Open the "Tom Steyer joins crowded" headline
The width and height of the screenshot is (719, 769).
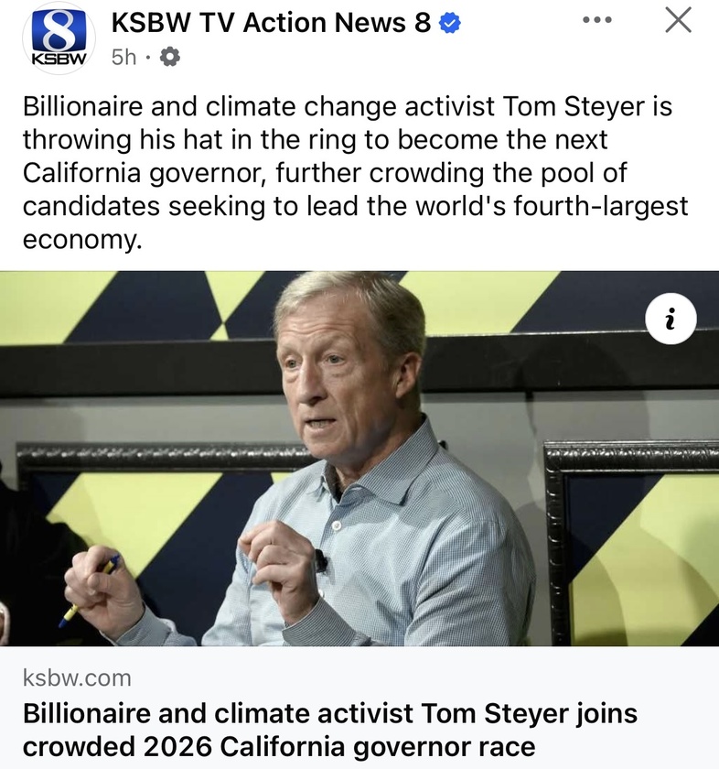(x=330, y=712)
